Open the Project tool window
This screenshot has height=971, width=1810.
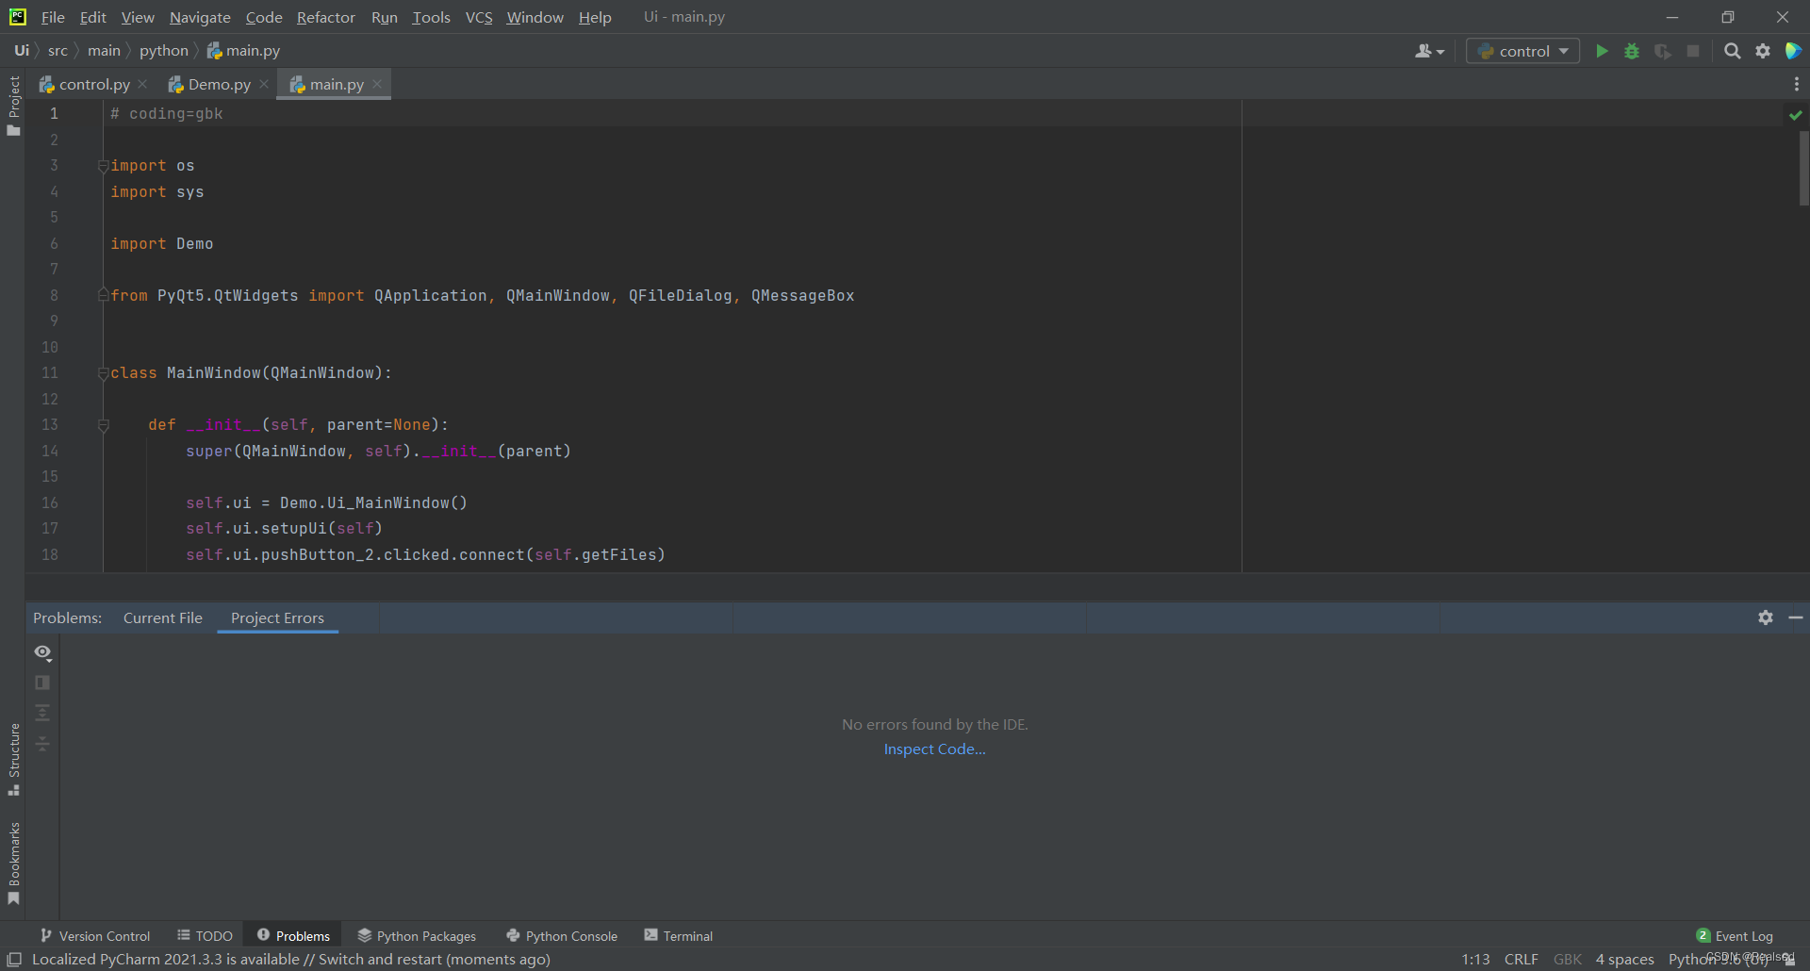click(13, 105)
